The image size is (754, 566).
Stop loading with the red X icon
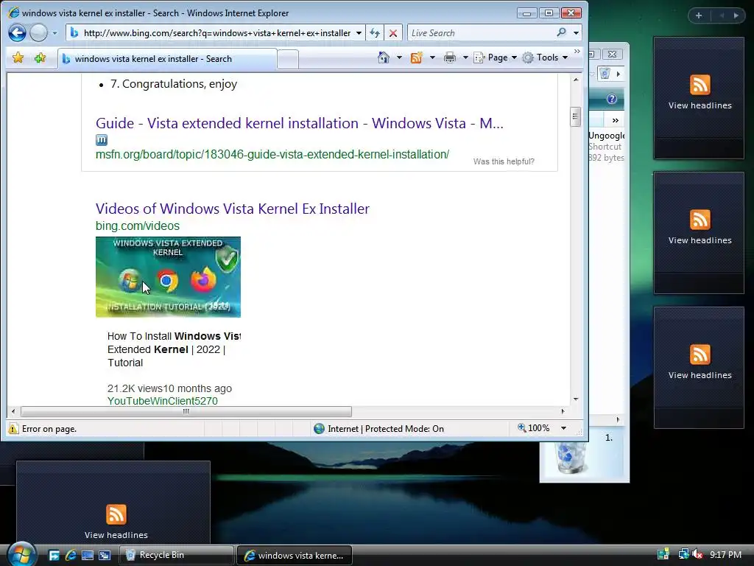point(393,33)
